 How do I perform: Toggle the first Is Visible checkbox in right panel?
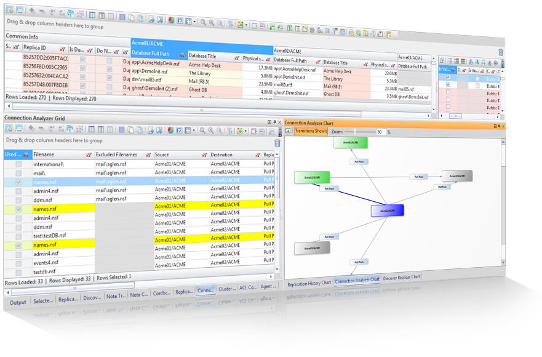coord(448,78)
